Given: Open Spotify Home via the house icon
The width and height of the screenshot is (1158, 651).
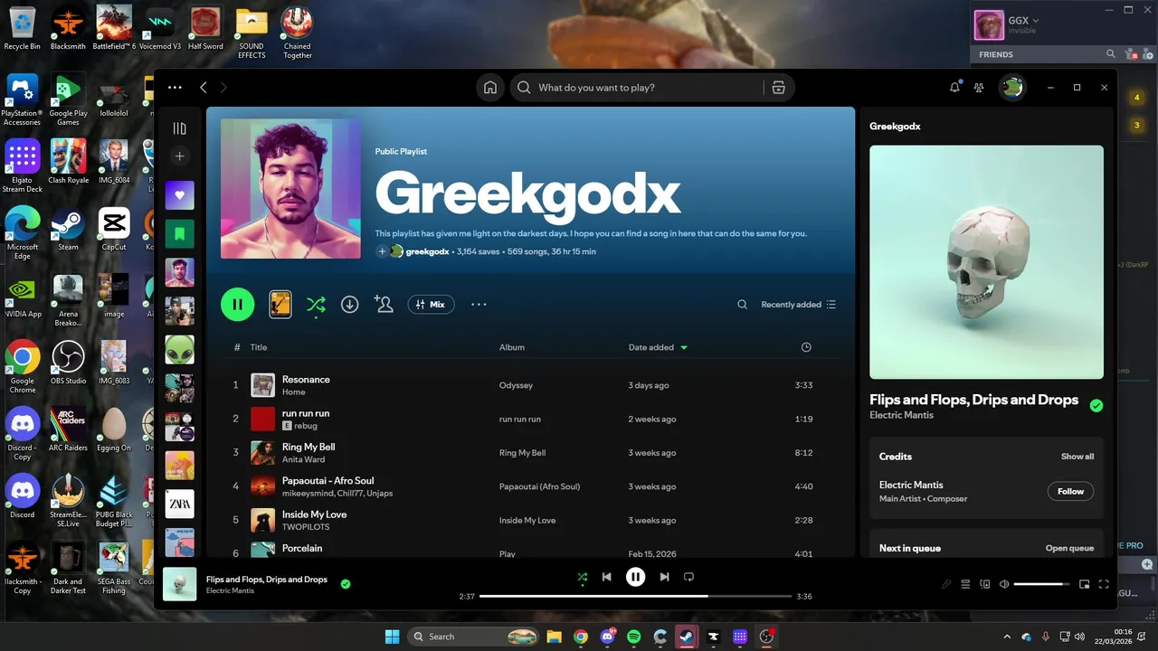Looking at the screenshot, I should (490, 88).
